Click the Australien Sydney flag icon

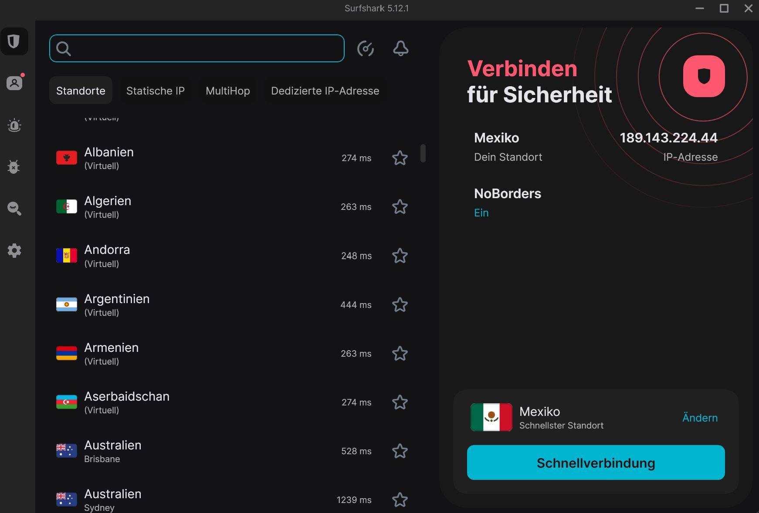click(67, 499)
